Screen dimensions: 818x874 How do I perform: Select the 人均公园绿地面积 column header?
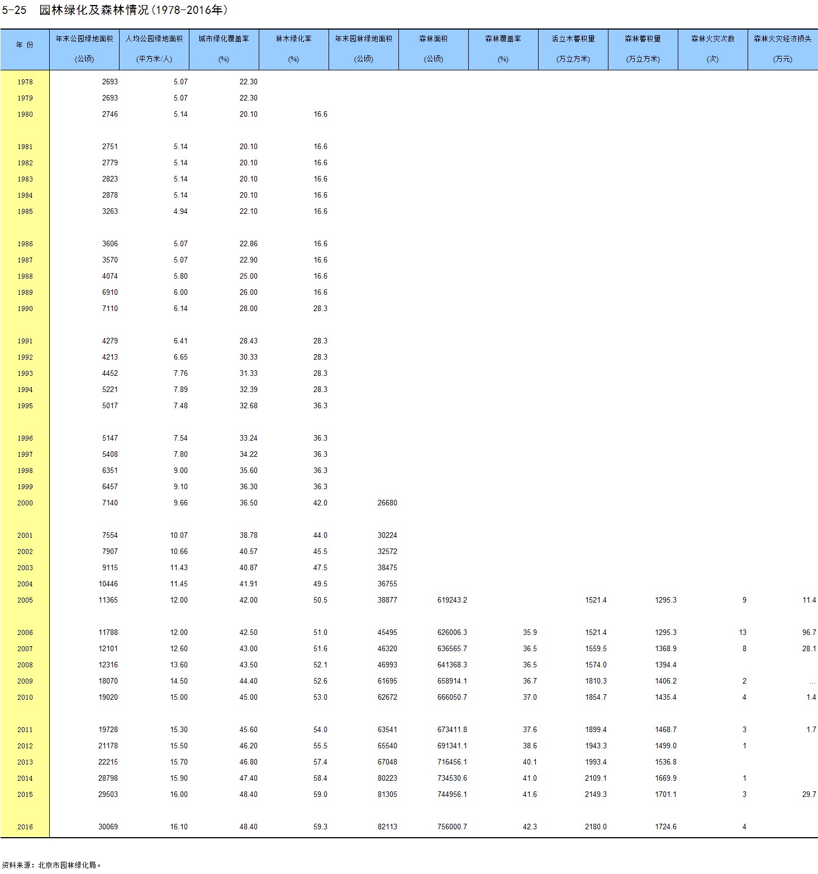[x=154, y=49]
